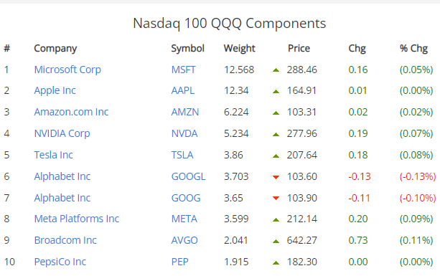Image resolution: width=440 pixels, height=276 pixels.
Task: Click the red down arrow beside GOOGL price
Action: point(276,177)
